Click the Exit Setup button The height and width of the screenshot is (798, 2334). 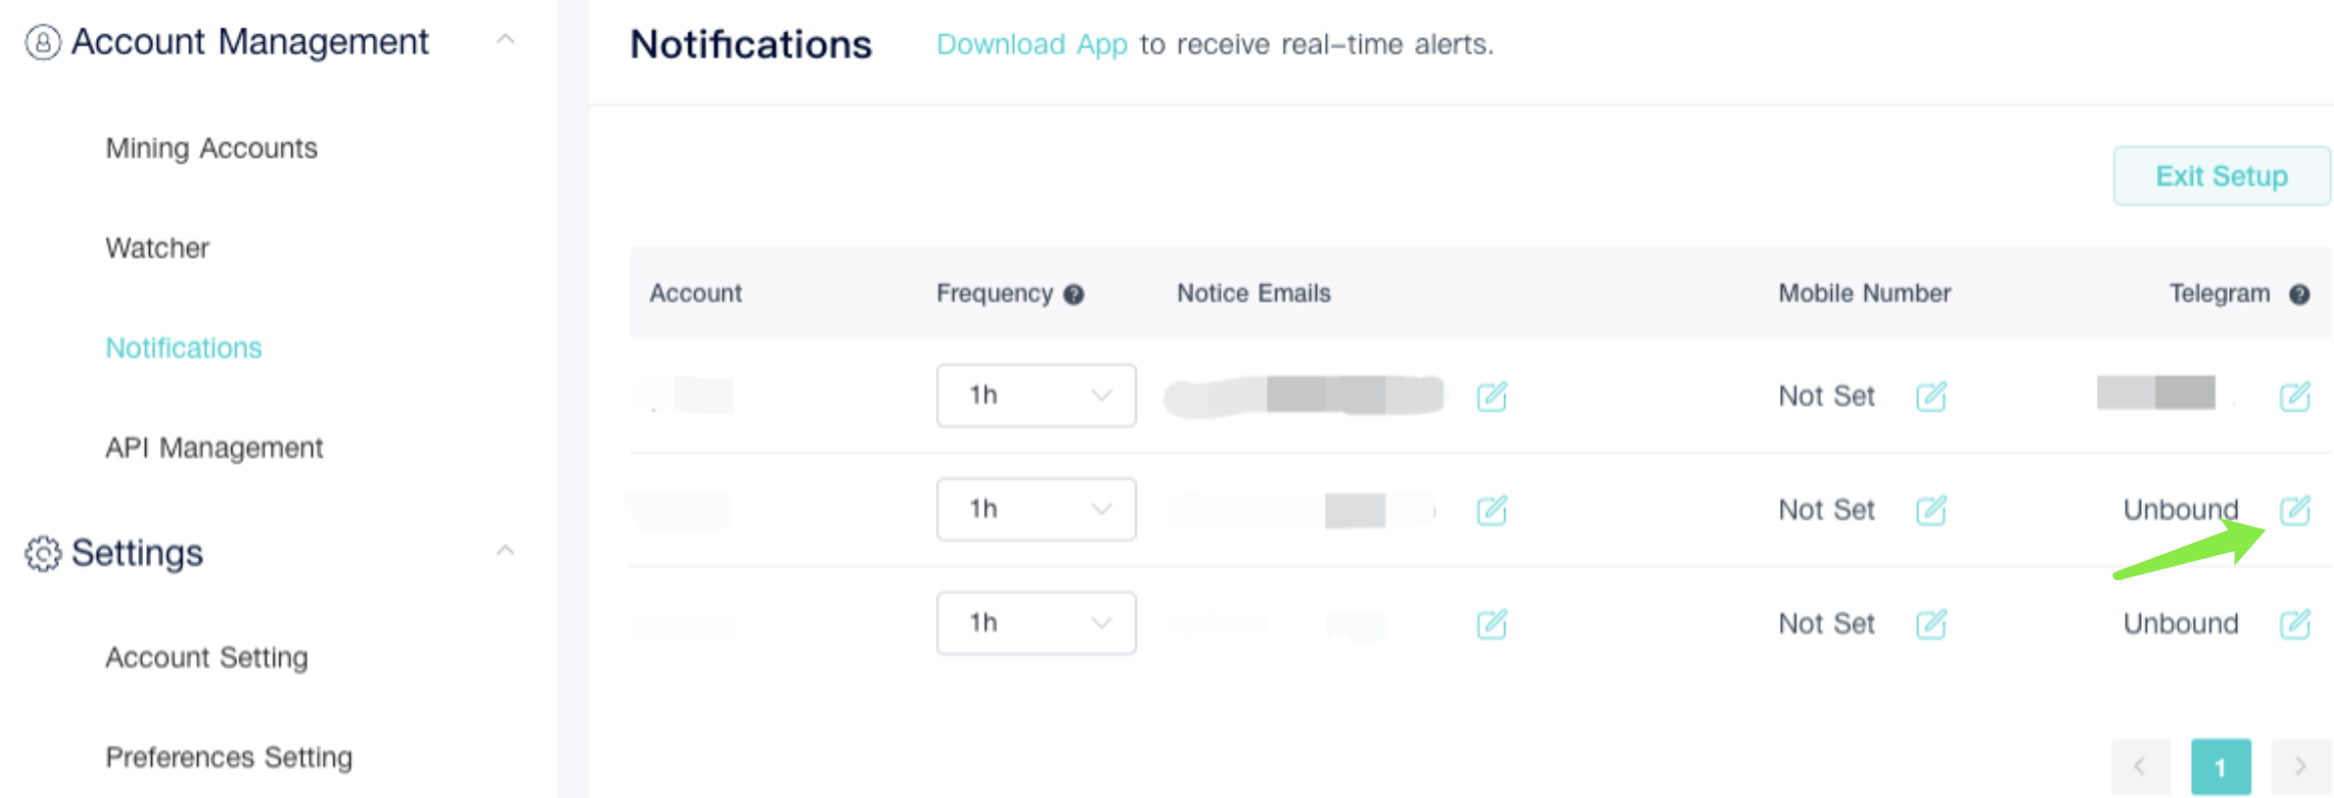click(2221, 176)
